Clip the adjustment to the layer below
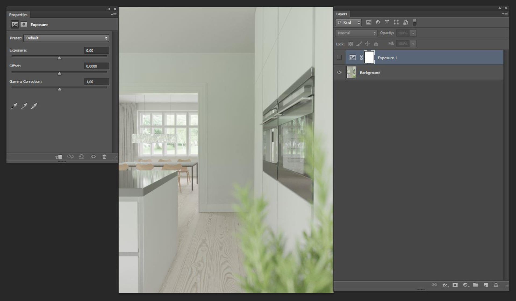This screenshot has width=516, height=301. [x=59, y=157]
